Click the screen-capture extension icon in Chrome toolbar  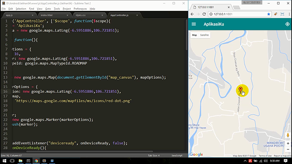[282, 14]
